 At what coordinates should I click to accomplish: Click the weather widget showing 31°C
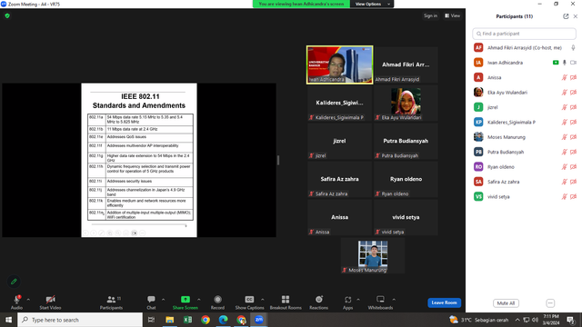(x=479, y=320)
